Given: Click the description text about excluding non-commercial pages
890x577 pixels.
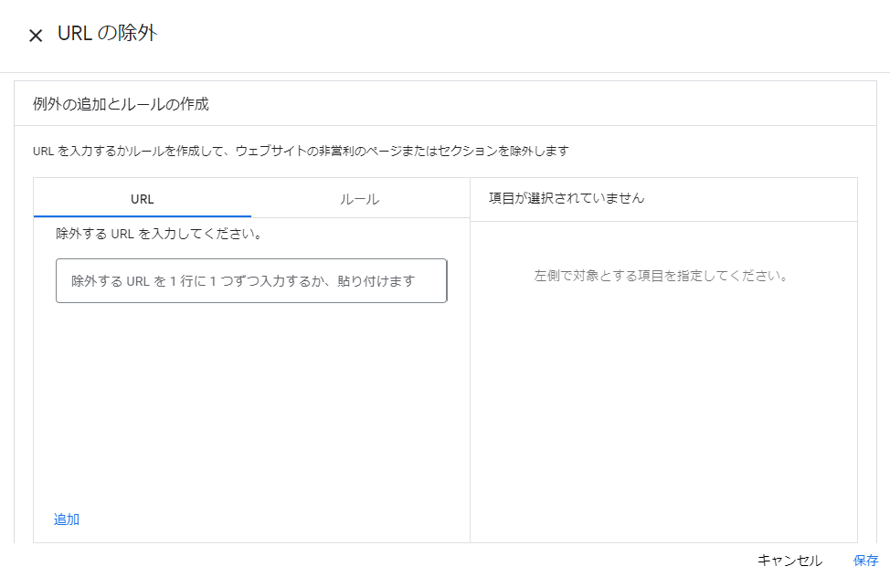Looking at the screenshot, I should pyautogui.click(x=301, y=151).
